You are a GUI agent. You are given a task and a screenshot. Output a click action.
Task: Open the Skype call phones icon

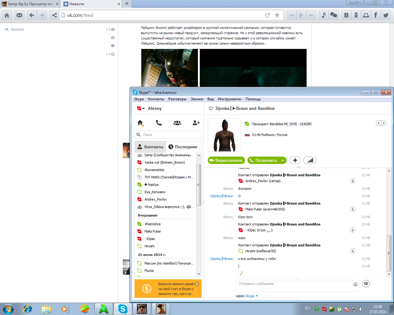(x=159, y=123)
